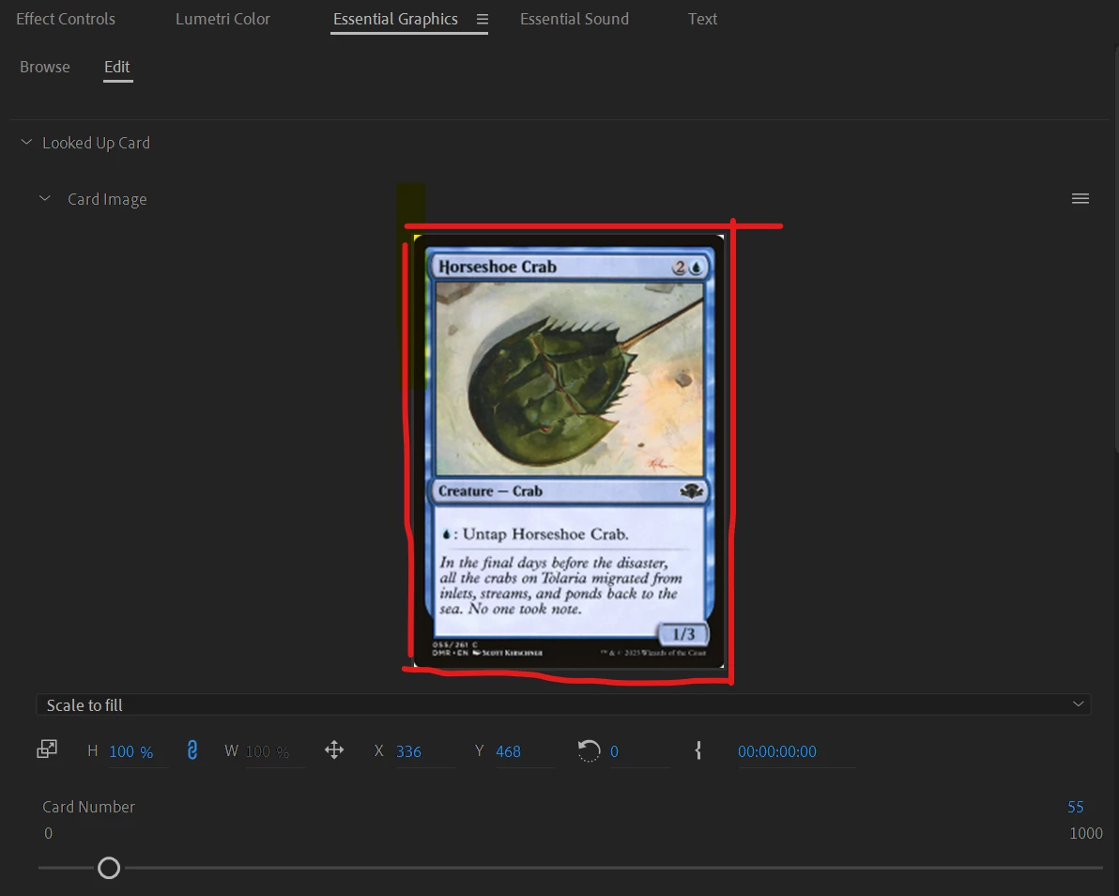Image resolution: width=1119 pixels, height=896 pixels.
Task: Click the Card Number label
Action: (x=88, y=807)
